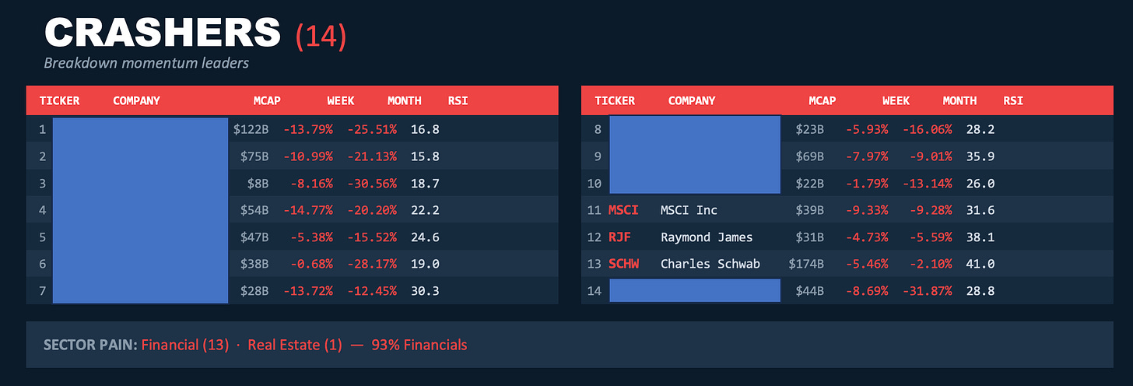Click the $8B market cap value
The height and width of the screenshot is (386, 1133).
point(258,183)
